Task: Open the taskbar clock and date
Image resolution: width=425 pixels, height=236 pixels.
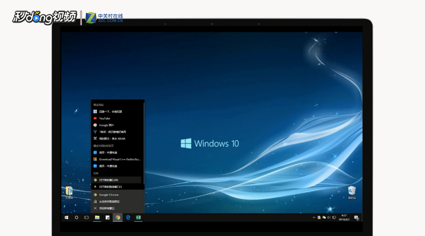Action: (344, 218)
